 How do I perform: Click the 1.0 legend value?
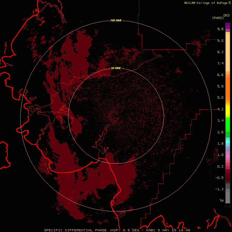point(220,155)
